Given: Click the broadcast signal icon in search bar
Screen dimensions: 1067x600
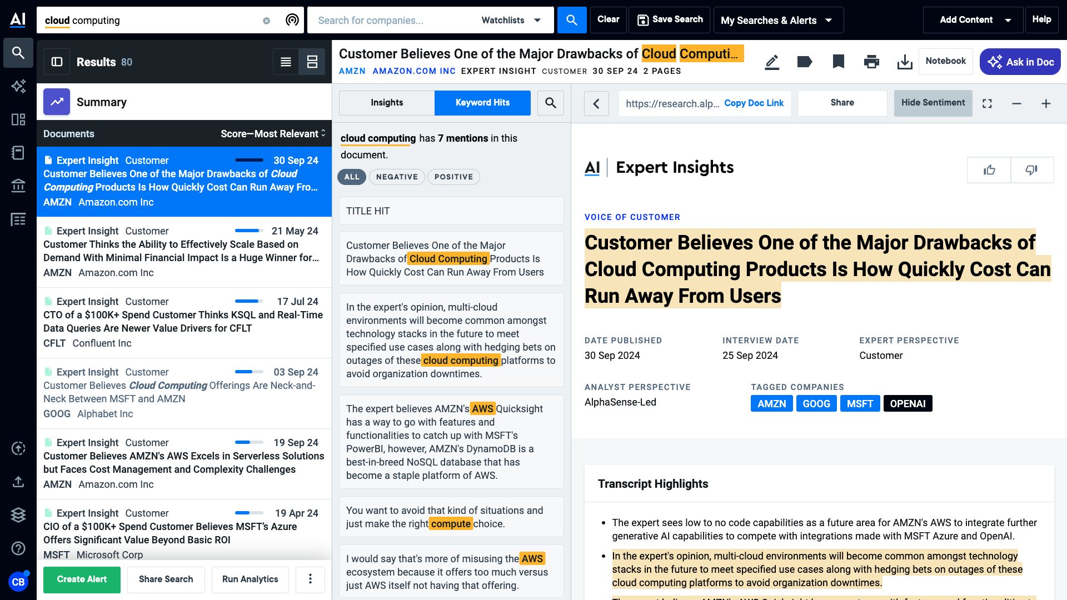Looking at the screenshot, I should coord(292,20).
